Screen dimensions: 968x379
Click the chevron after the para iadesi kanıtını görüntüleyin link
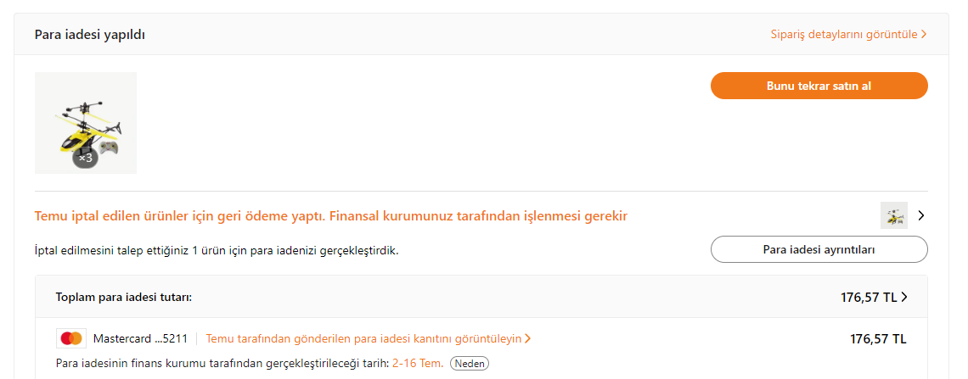click(x=528, y=338)
